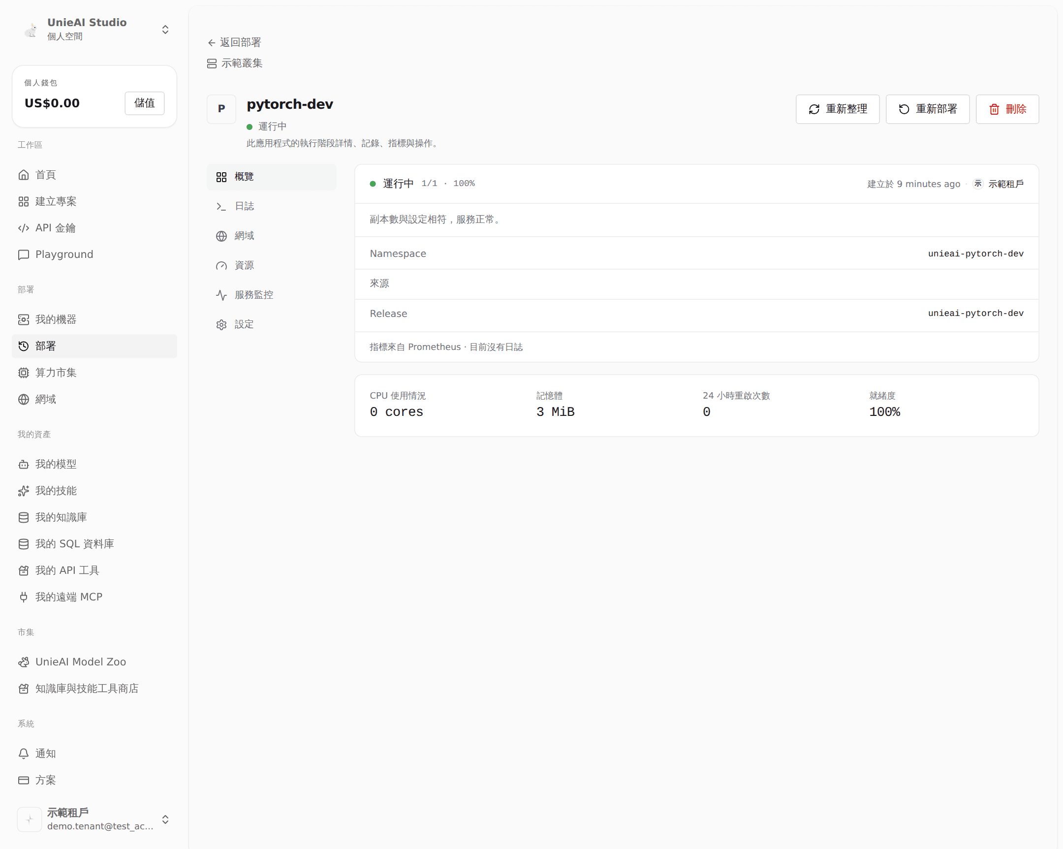Click the 儲值 top-up button
This screenshot has width=1063, height=849.
coord(145,103)
